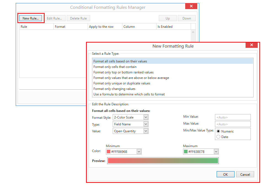Click Cancel in New Formatting Rule dialog
The height and width of the screenshot is (187, 269).
pos(245,174)
